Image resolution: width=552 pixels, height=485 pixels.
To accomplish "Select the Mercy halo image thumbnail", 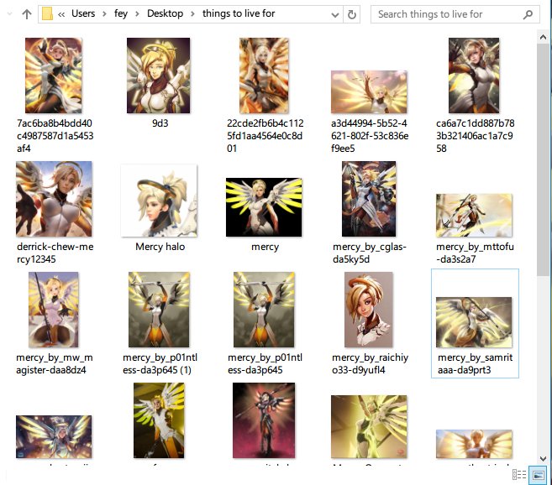I will point(159,201).
